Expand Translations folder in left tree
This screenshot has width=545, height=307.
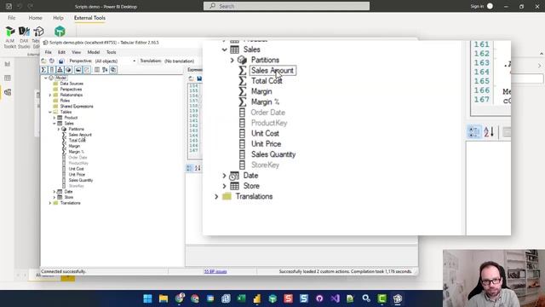pyautogui.click(x=50, y=203)
